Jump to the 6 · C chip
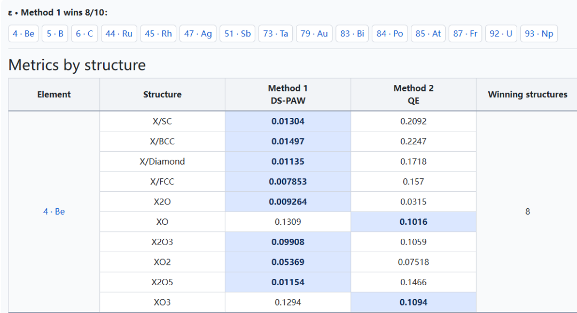Viewport: 577px width, 313px height. 84,34
